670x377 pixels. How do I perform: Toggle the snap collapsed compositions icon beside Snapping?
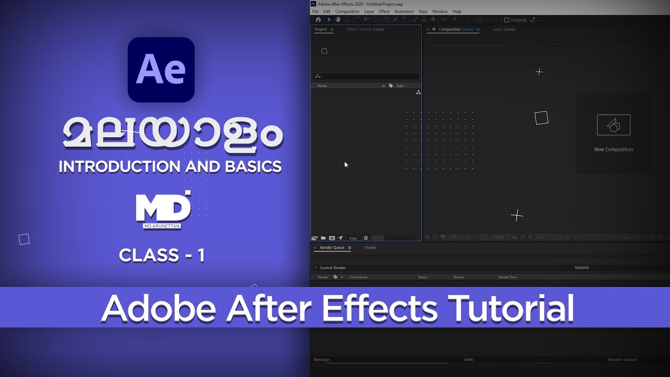click(x=541, y=20)
